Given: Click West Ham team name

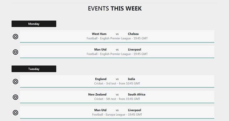Looking at the screenshot, I should click(99, 34).
